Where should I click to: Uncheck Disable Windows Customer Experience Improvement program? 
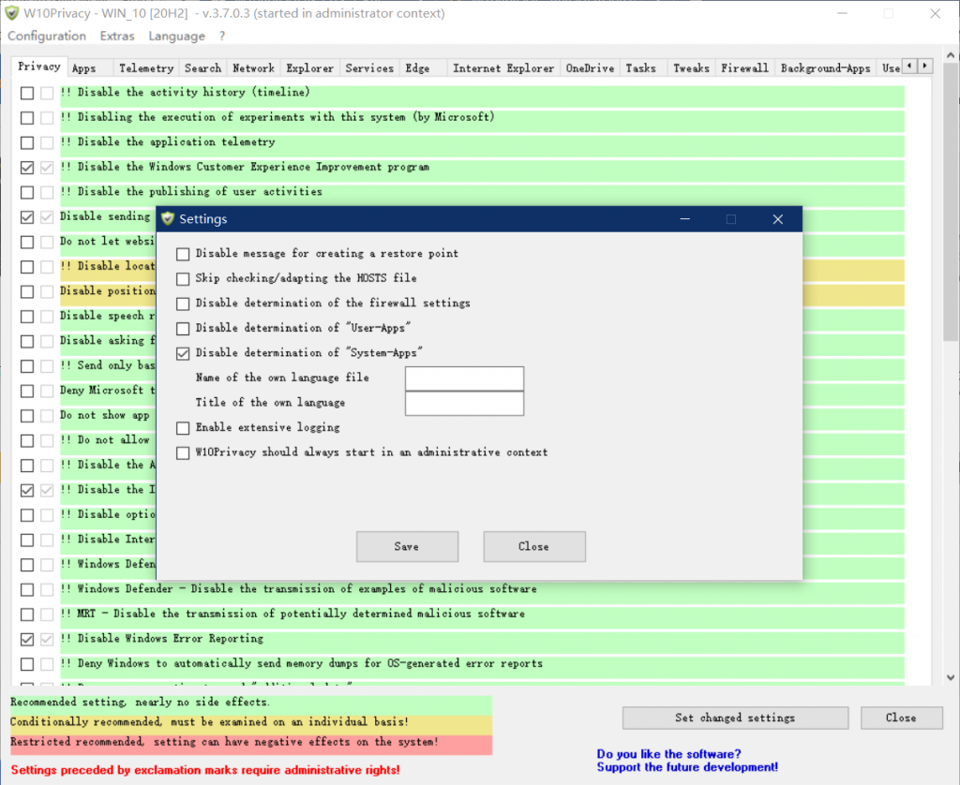[x=27, y=168]
